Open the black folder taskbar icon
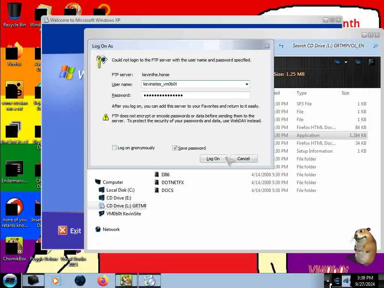The image size is (384, 288). tap(33, 280)
